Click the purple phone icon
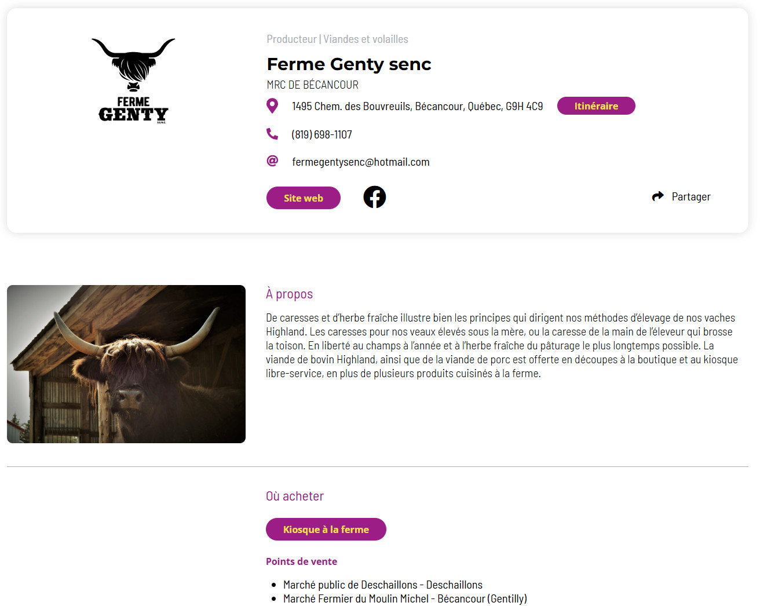Screen dimensions: 760x606 272,134
